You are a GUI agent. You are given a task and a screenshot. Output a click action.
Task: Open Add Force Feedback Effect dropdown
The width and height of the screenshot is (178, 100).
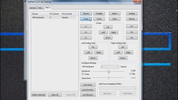coord(118,88)
